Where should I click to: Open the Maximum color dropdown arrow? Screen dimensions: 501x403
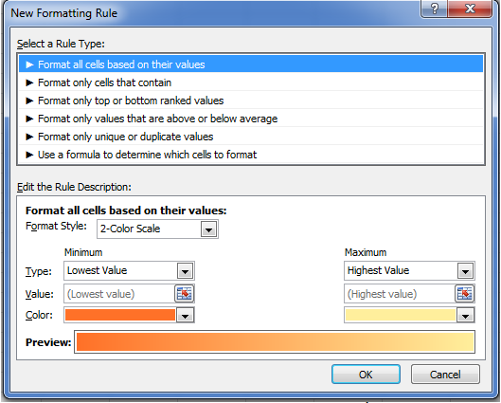(465, 316)
